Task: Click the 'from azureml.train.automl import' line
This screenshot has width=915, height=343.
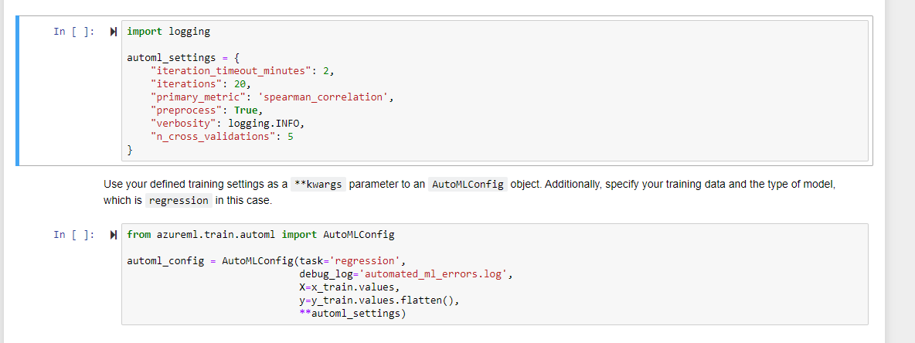Action: click(260, 235)
